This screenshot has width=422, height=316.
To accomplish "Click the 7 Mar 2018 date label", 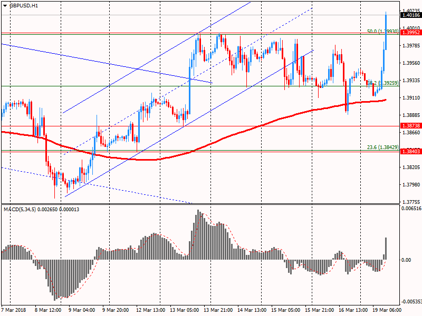I will (x=14, y=310).
